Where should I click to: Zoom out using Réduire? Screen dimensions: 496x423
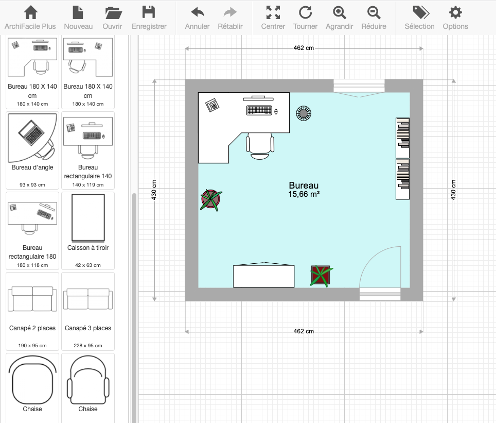click(374, 13)
